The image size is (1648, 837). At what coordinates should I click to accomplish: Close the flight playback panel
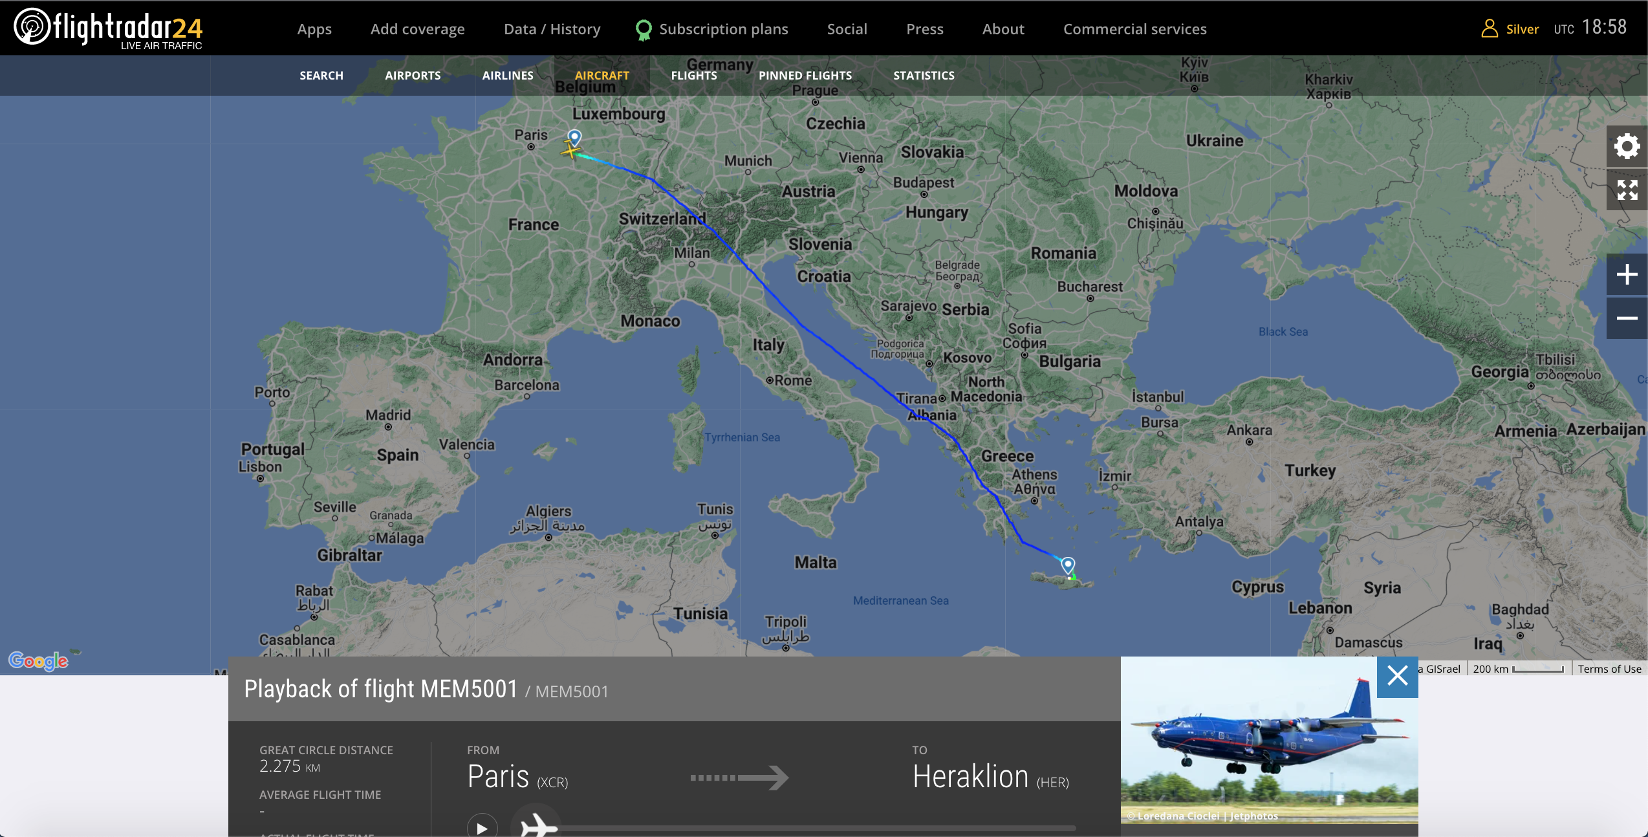pos(1397,676)
